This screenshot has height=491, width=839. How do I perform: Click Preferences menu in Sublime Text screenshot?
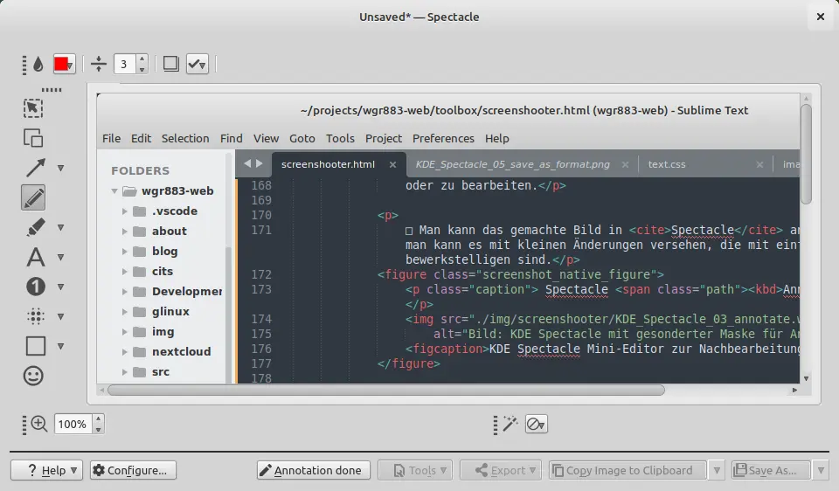point(443,139)
